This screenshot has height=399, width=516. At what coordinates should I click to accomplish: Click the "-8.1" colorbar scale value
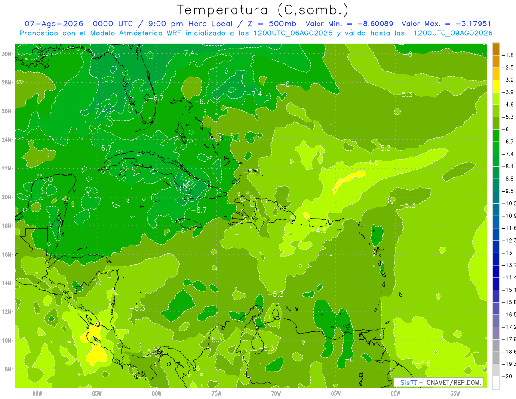click(508, 166)
